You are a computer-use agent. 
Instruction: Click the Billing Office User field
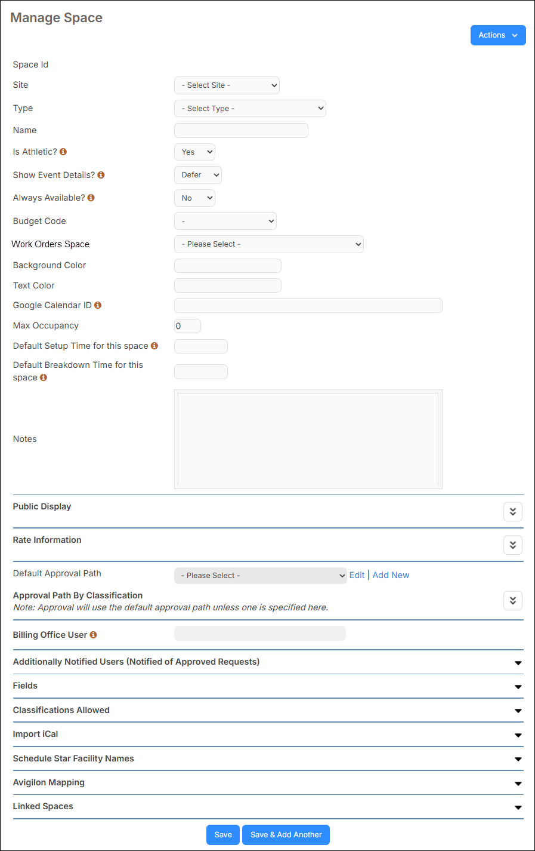tap(260, 633)
